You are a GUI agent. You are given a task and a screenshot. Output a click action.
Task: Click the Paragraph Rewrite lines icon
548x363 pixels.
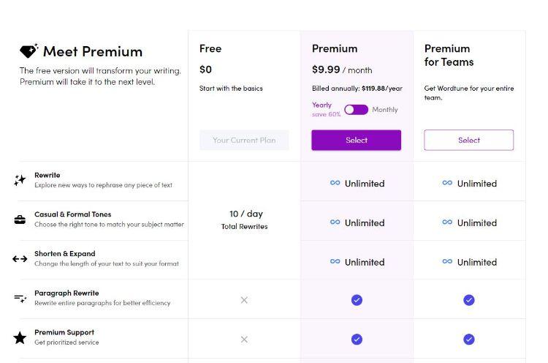(x=20, y=299)
